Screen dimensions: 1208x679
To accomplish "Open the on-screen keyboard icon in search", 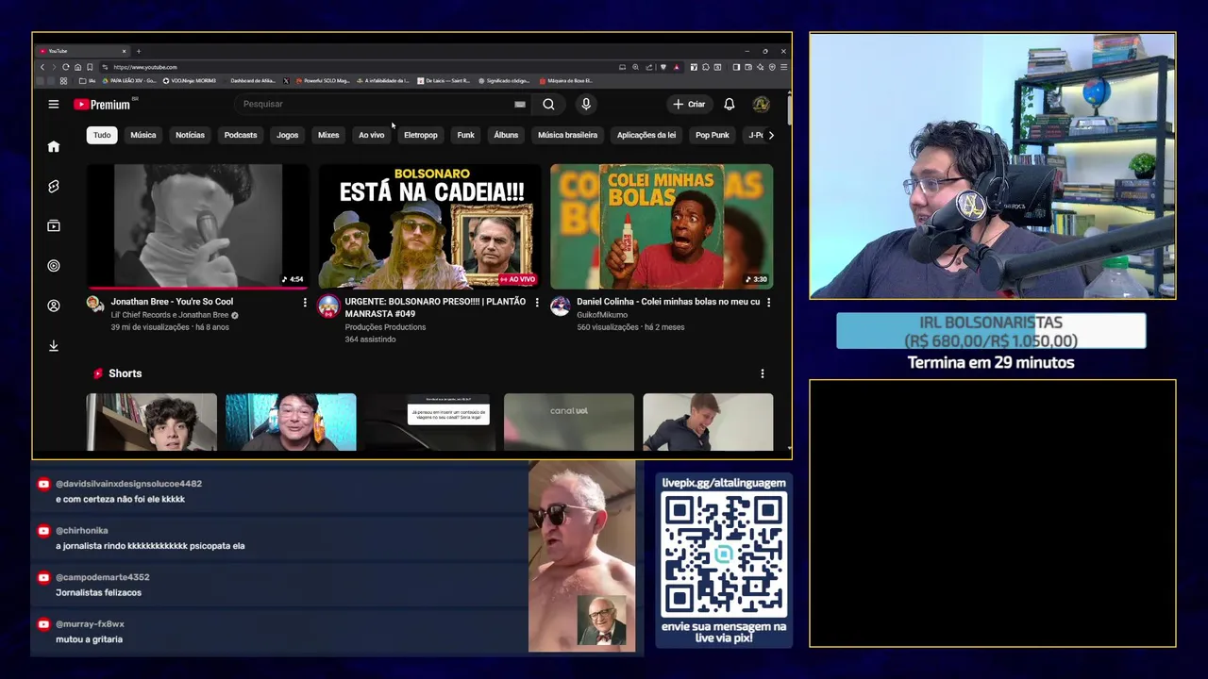I will pos(520,105).
